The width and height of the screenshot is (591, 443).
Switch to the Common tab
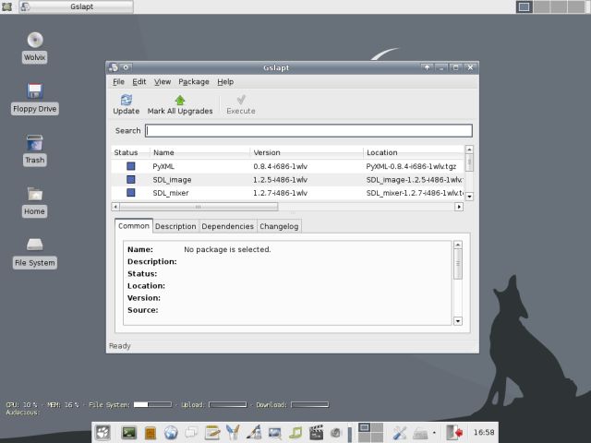[133, 226]
